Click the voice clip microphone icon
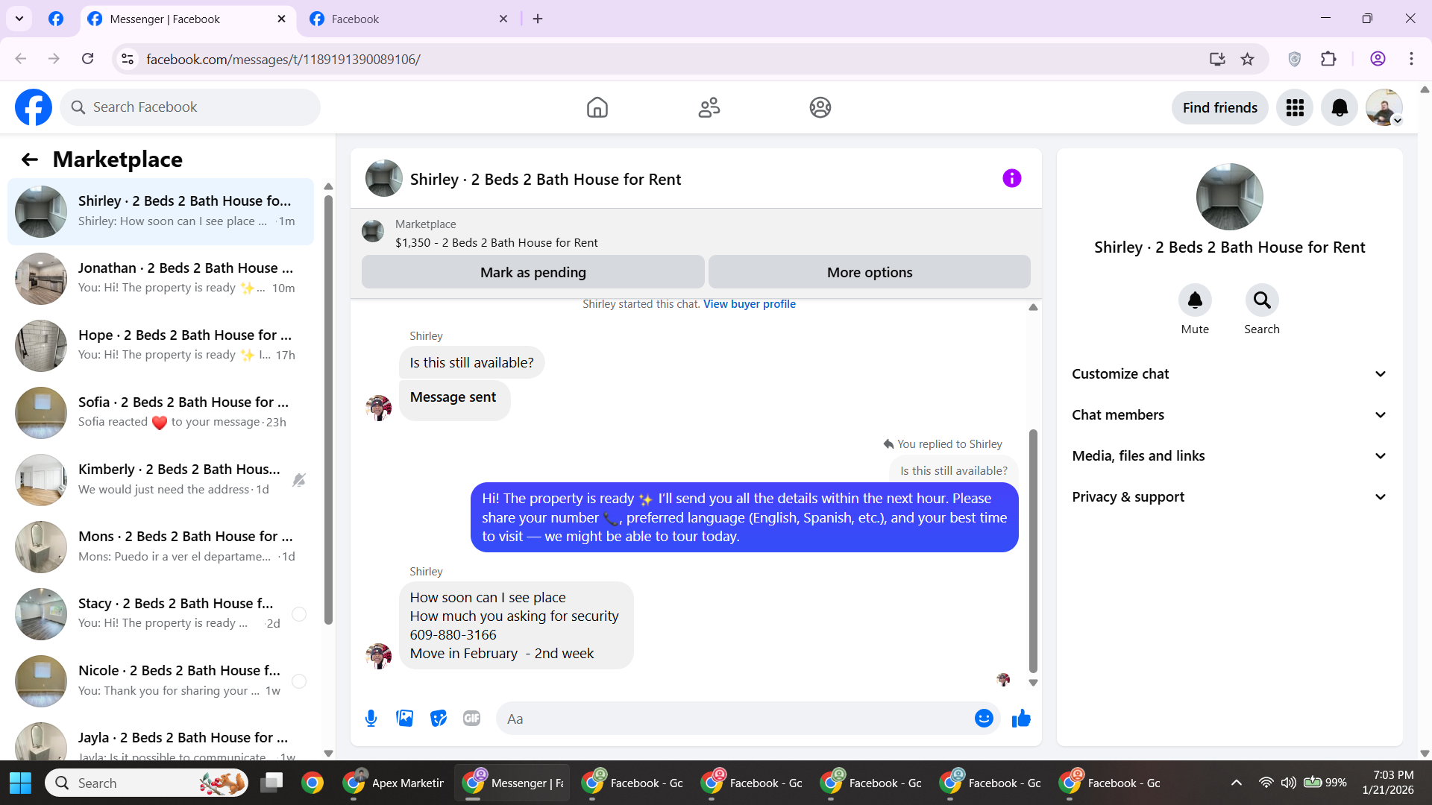Viewport: 1432px width, 805px height. [x=371, y=719]
